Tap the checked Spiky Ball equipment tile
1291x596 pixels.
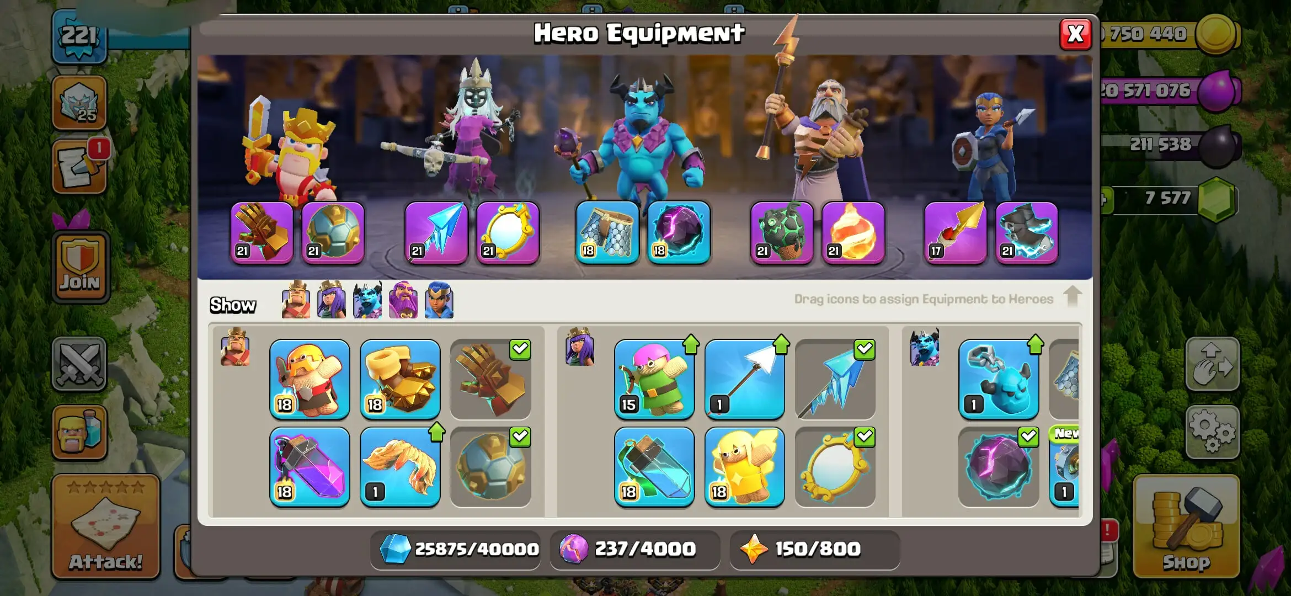(490, 467)
